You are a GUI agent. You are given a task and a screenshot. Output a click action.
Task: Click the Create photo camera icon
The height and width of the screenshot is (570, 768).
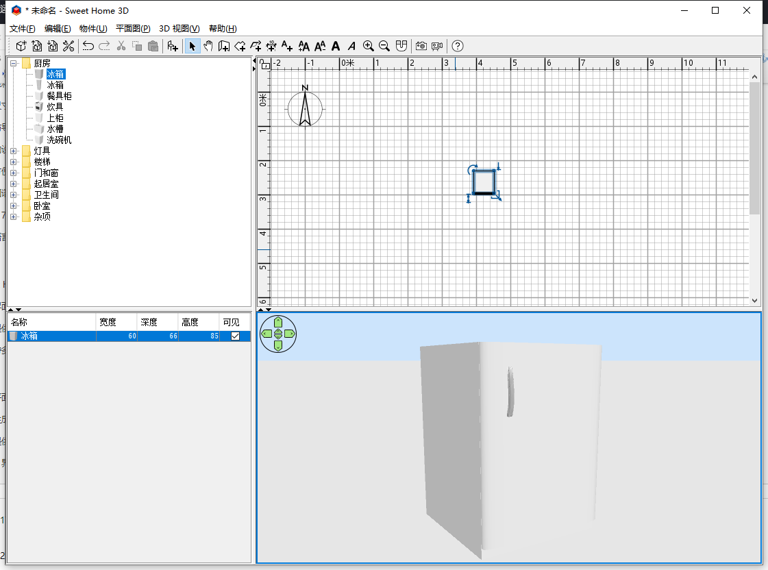[421, 46]
